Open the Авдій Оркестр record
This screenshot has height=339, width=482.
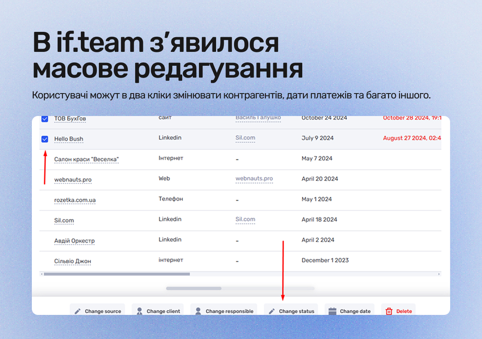click(74, 241)
